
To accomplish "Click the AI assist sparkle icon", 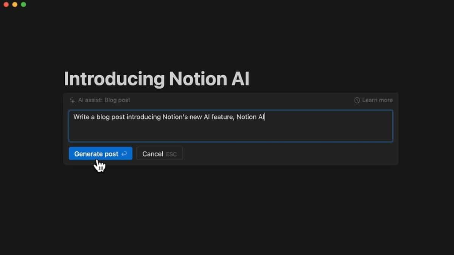I will click(x=72, y=100).
